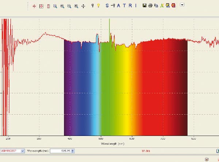Screen dimensions: 219x162
Task: Open the spectrometer serial number dropdown
Action: point(23,151)
